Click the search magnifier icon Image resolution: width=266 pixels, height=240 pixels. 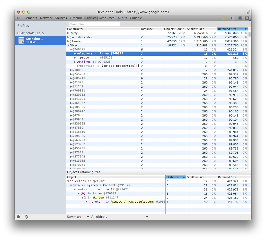[19, 18]
